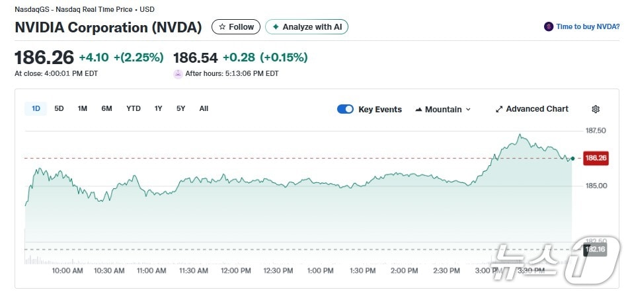Click the Analyze with AI button

[307, 27]
